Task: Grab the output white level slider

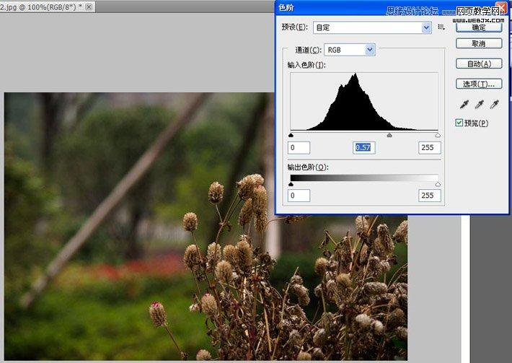Action: [x=438, y=184]
